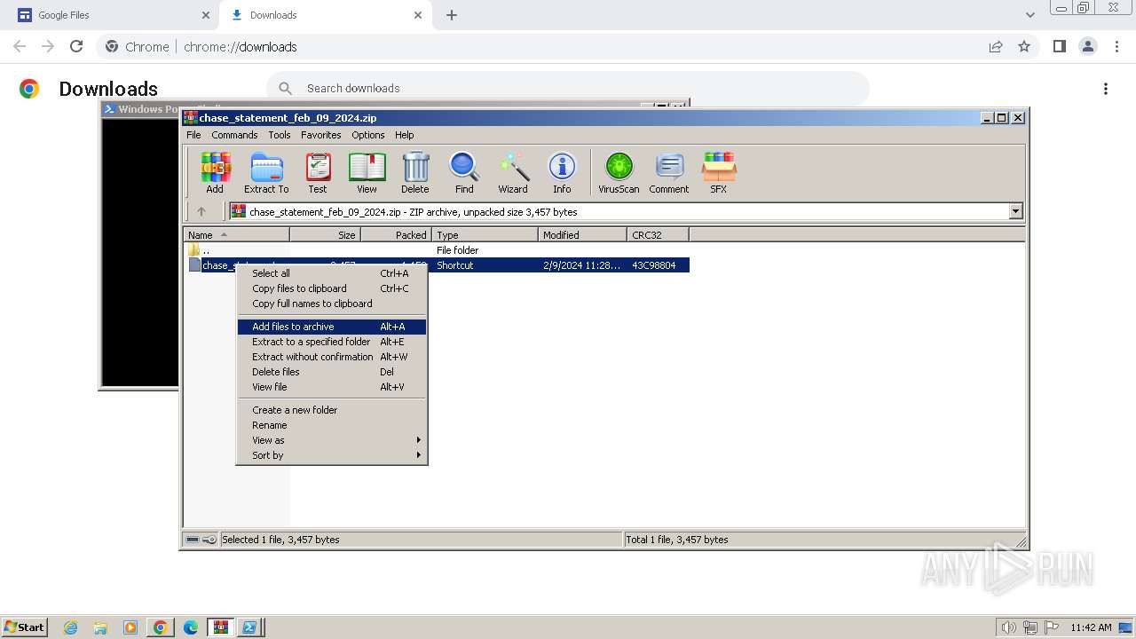Open the Commands menu
The width and height of the screenshot is (1136, 639).
(234, 135)
